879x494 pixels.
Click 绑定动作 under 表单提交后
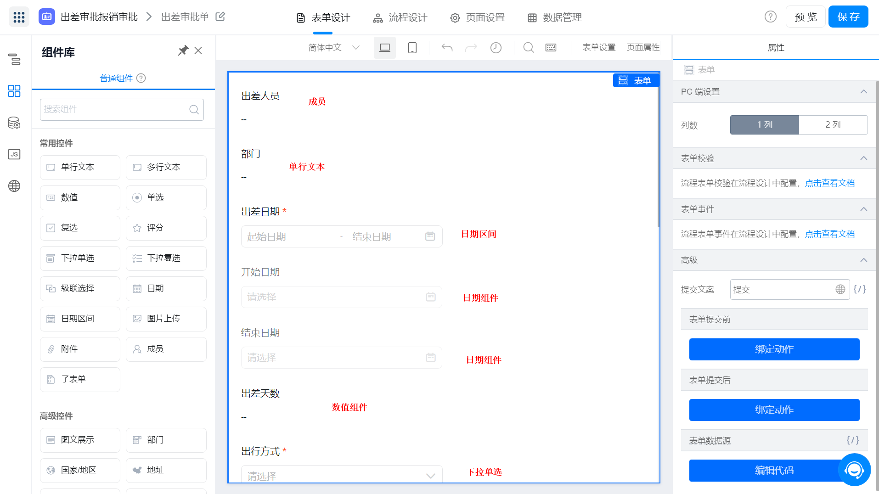click(x=774, y=410)
